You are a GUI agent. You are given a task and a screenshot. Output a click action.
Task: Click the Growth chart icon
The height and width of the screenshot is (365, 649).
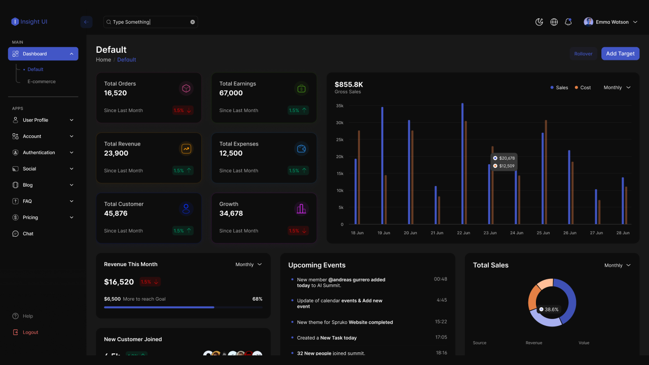(x=301, y=208)
